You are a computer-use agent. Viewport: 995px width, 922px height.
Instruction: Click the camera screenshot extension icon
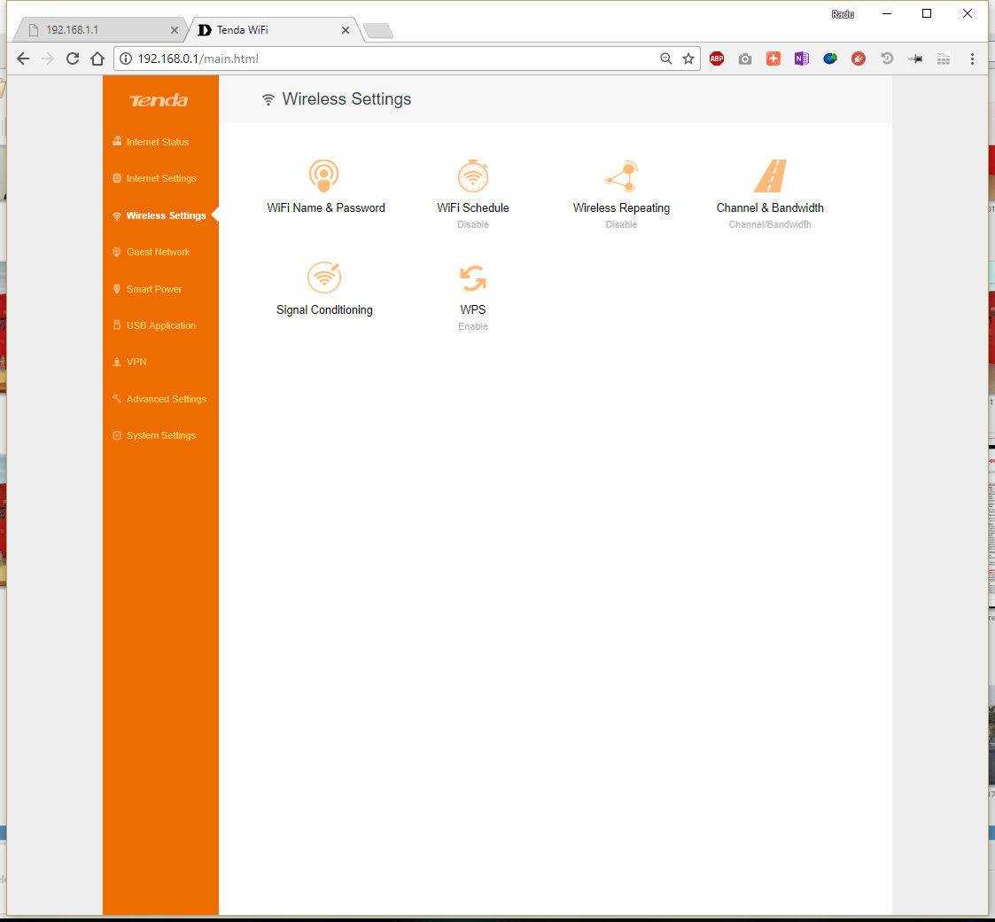745,59
